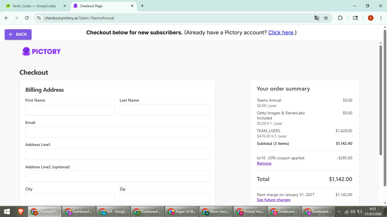This screenshot has height=217, width=387.
Task: Click the Total amount $1,142.00
Action: pyautogui.click(x=341, y=179)
